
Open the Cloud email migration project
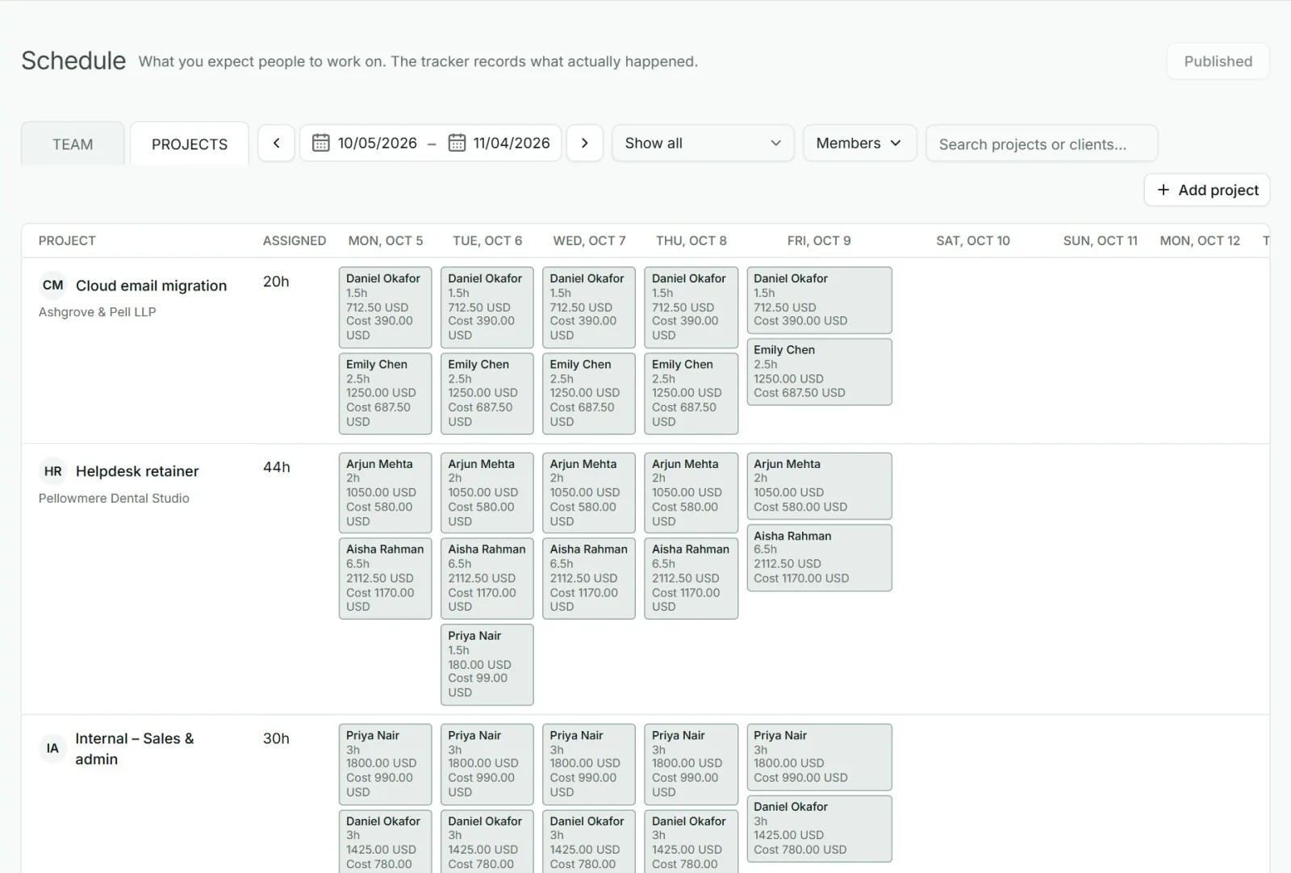pyautogui.click(x=151, y=286)
